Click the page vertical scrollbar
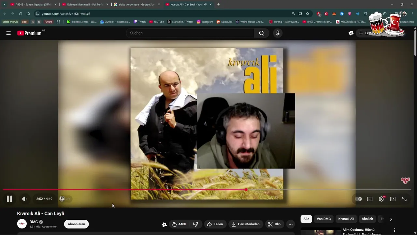417x235 pixels. [415, 42]
